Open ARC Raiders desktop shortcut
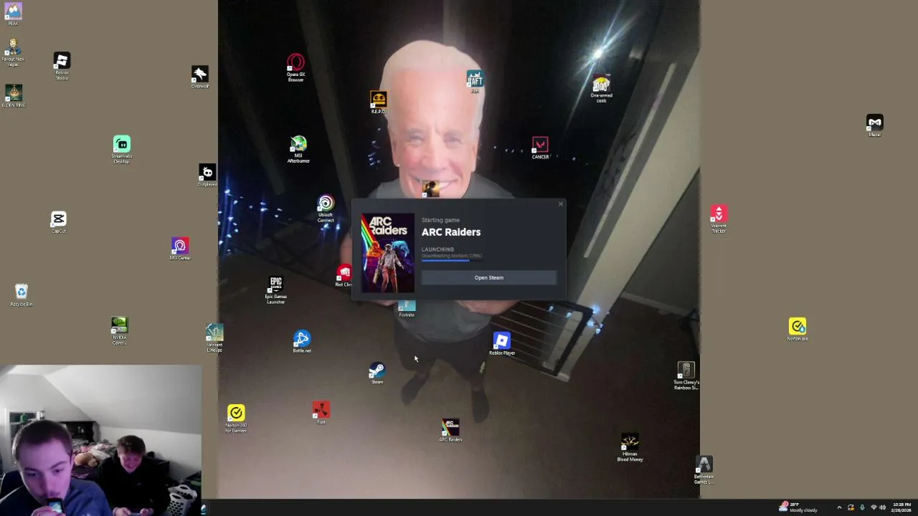The width and height of the screenshot is (918, 516). pos(450,430)
